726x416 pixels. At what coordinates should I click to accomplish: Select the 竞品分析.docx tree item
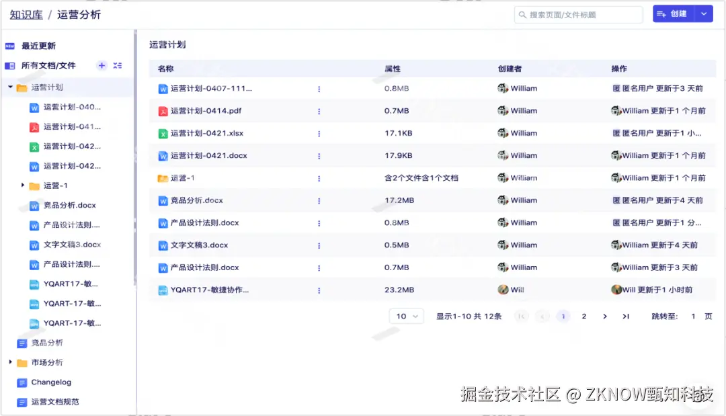(69, 205)
